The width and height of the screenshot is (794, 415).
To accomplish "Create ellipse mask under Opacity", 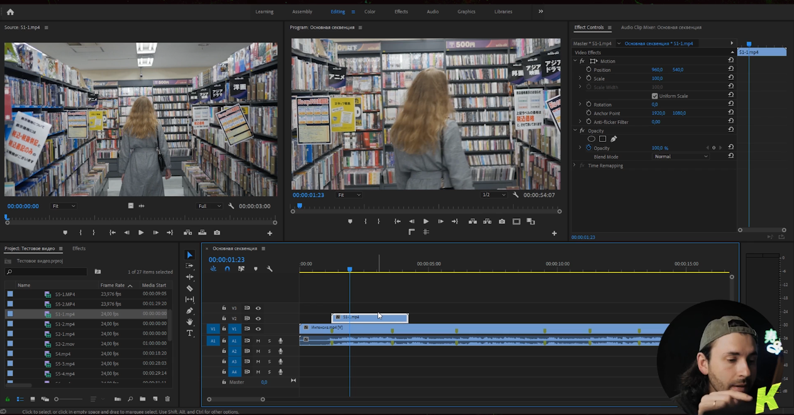I will click(591, 139).
